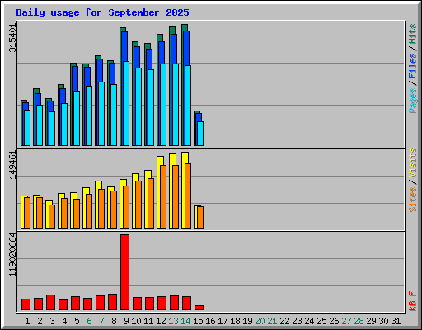Click the 'Pages' legend label
This screenshot has width=422, height=330.
(413, 101)
